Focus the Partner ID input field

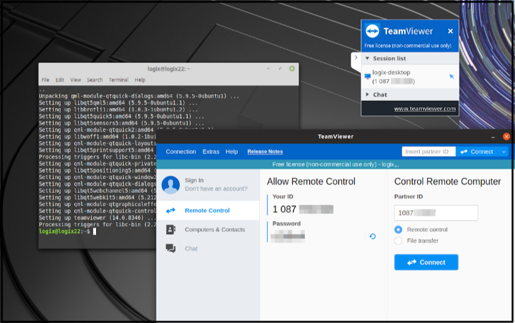click(436, 213)
